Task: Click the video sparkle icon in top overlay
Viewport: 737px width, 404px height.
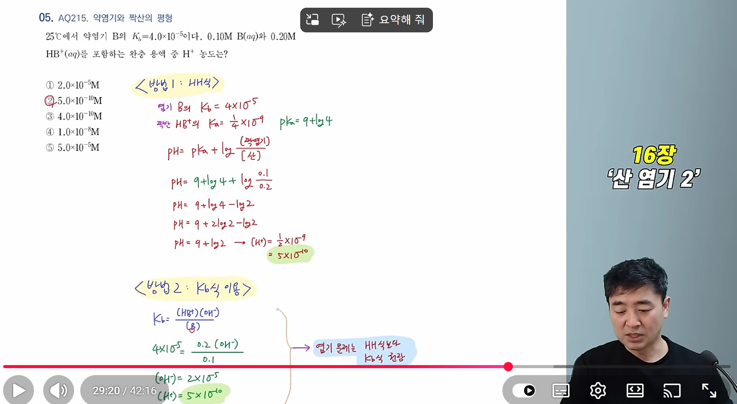Action: point(339,20)
